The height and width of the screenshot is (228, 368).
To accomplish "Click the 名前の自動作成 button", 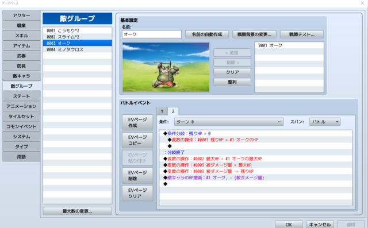I will pos(207,34).
